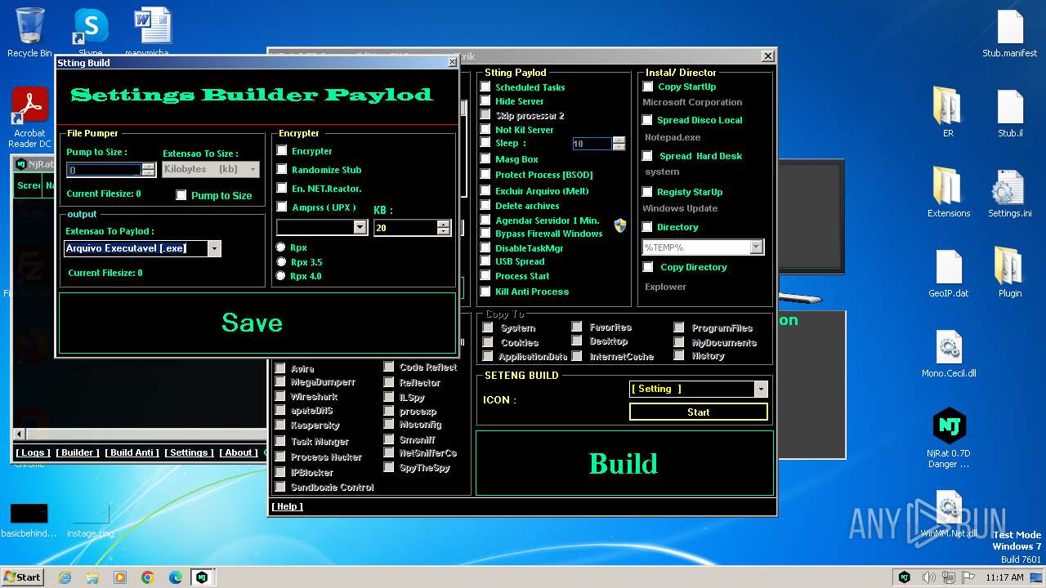Launch Acrobat Reader DC desktop icon

29,117
